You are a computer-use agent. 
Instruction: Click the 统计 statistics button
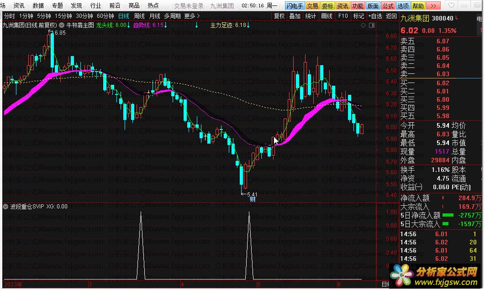coord(311,16)
